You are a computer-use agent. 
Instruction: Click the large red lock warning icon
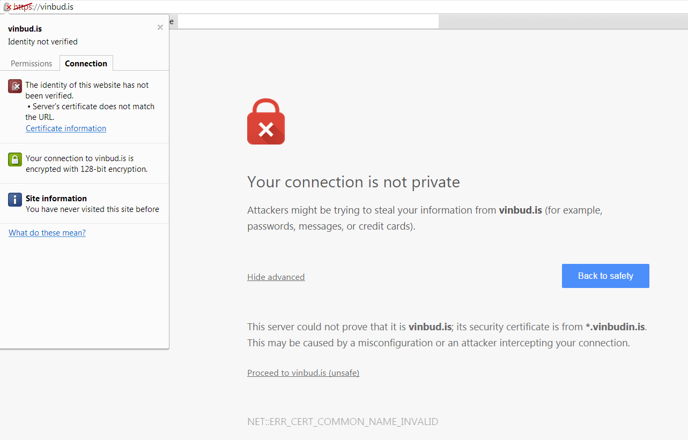click(265, 122)
